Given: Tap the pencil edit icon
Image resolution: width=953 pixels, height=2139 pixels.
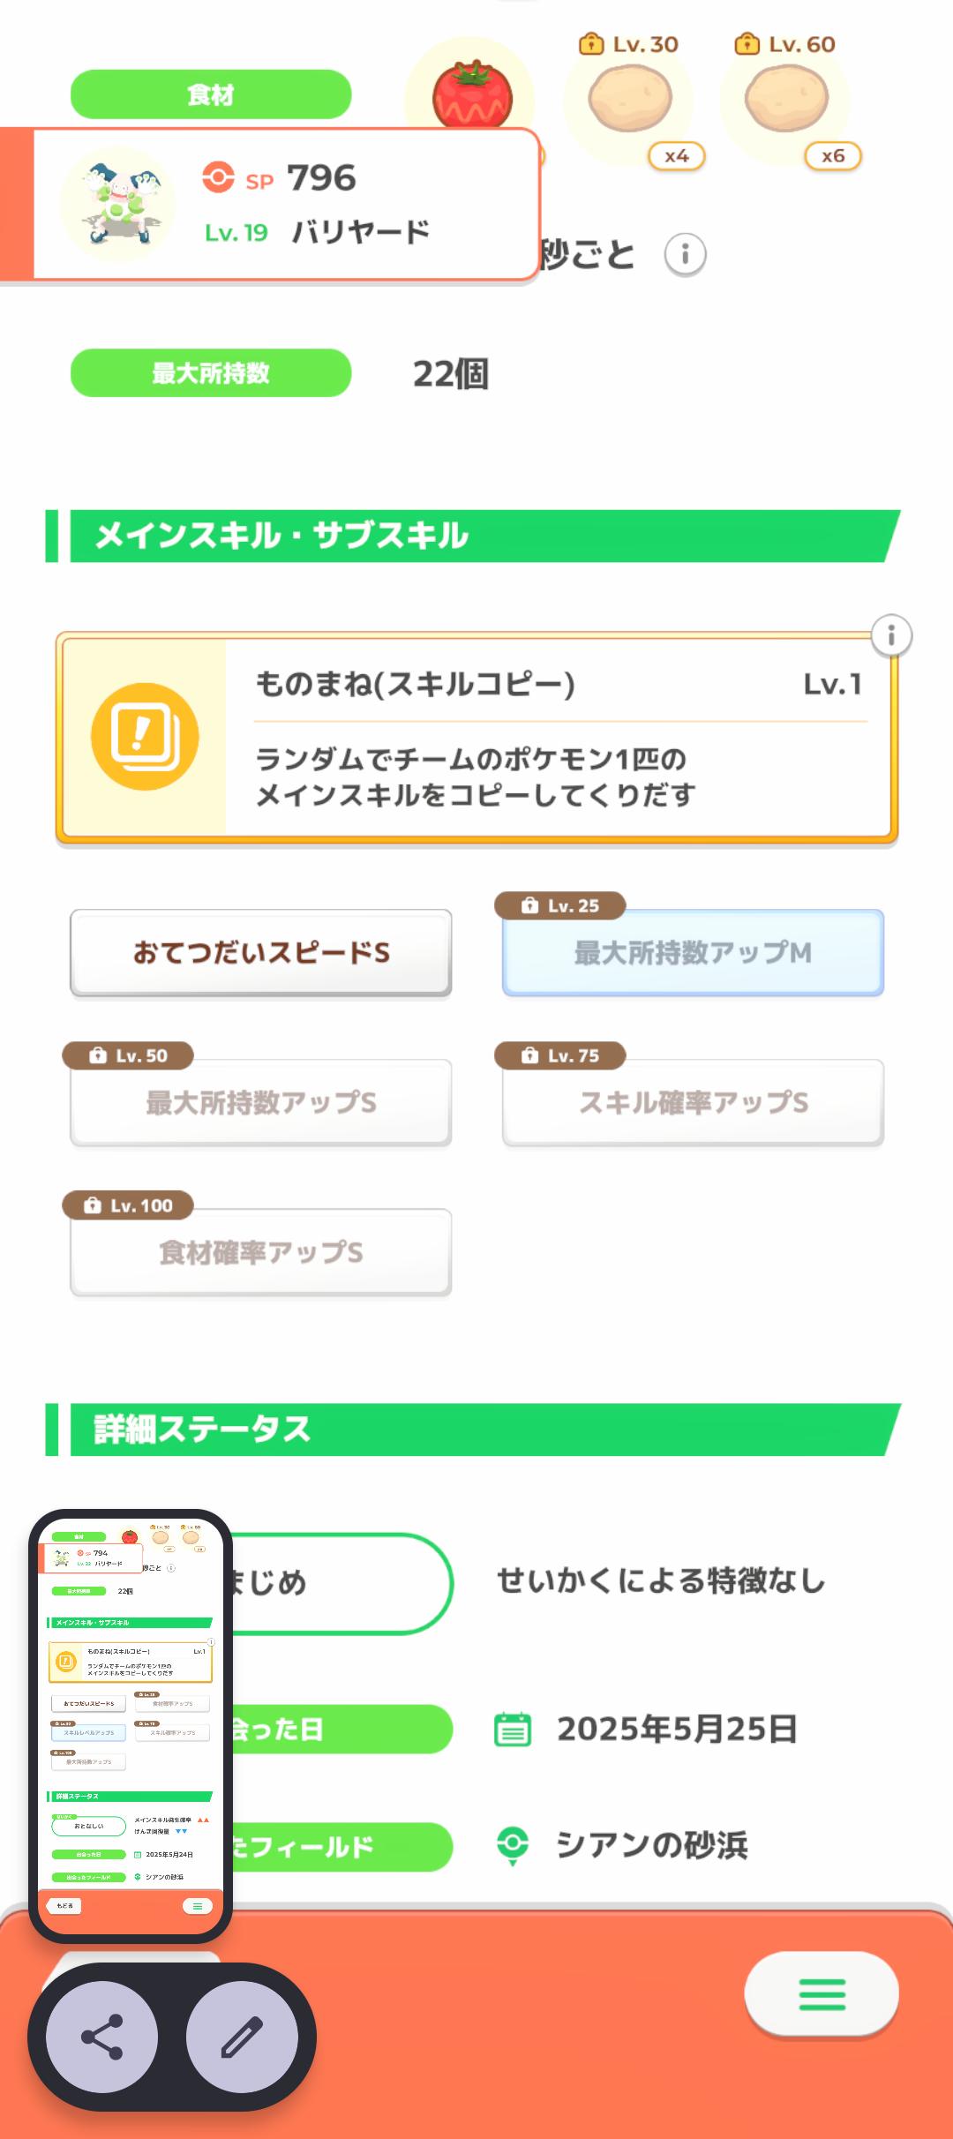Looking at the screenshot, I should [242, 2036].
